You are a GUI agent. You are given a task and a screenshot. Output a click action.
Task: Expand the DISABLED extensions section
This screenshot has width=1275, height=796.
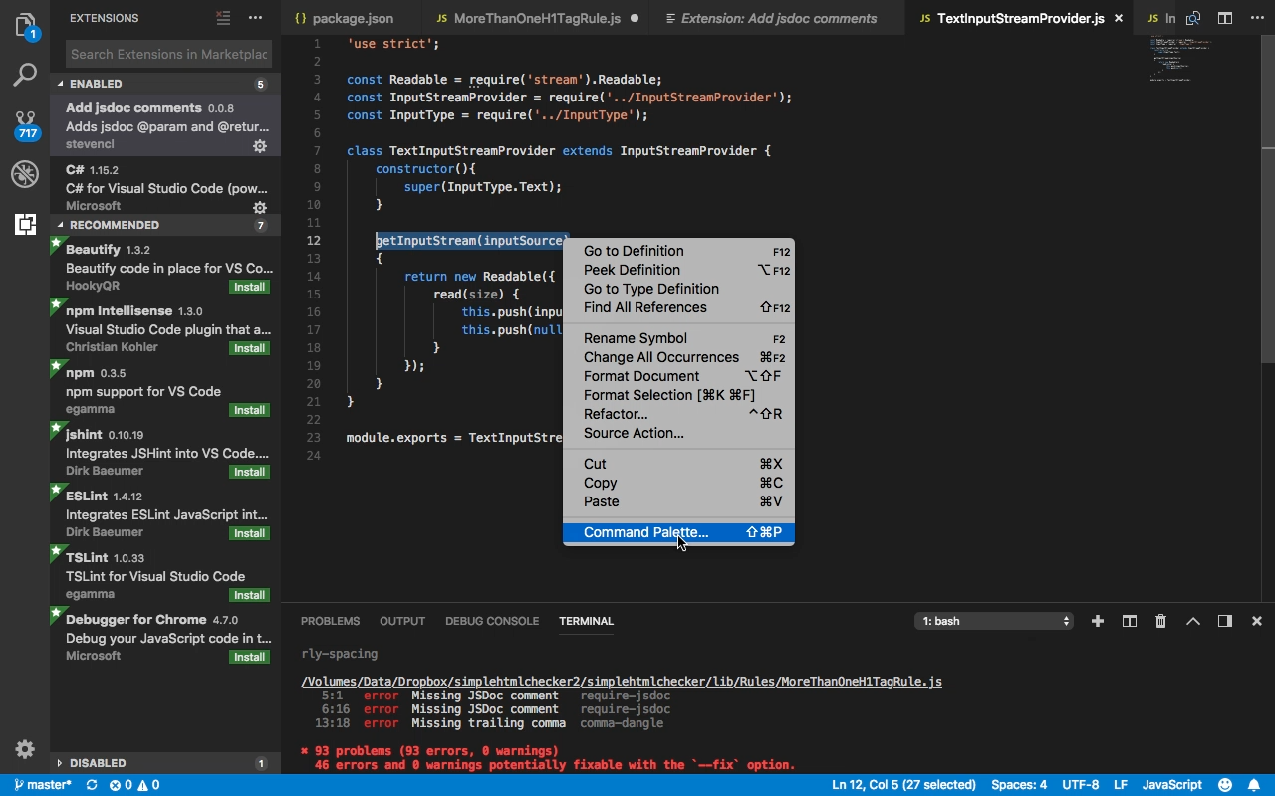[165, 763]
